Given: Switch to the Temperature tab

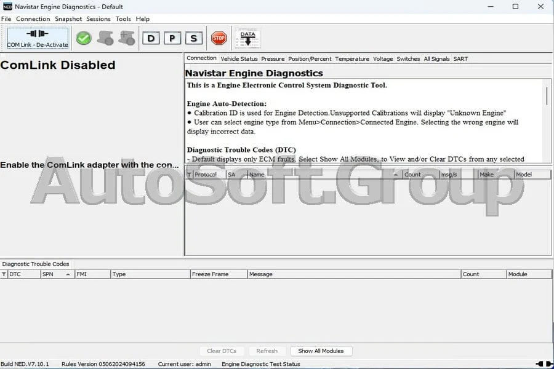Looking at the screenshot, I should (x=352, y=59).
